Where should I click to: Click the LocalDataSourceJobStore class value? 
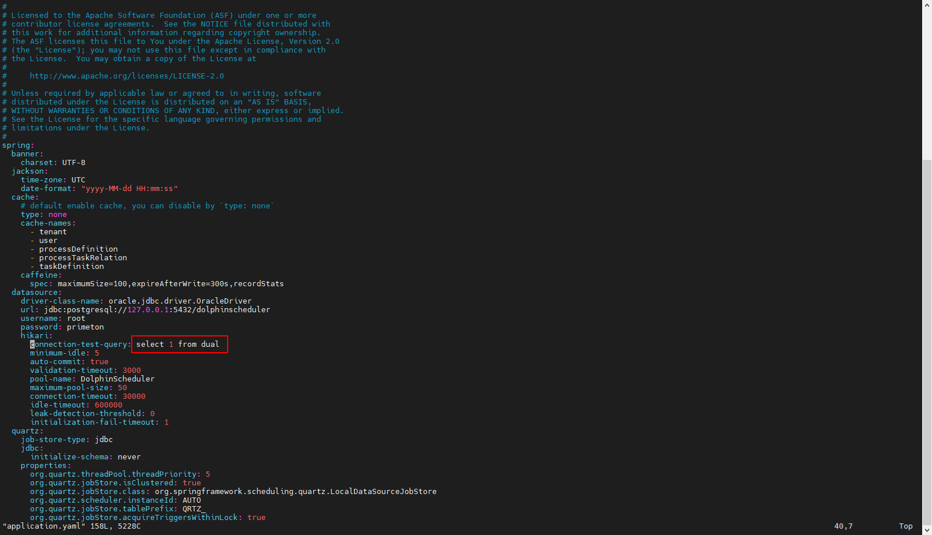[x=295, y=492]
